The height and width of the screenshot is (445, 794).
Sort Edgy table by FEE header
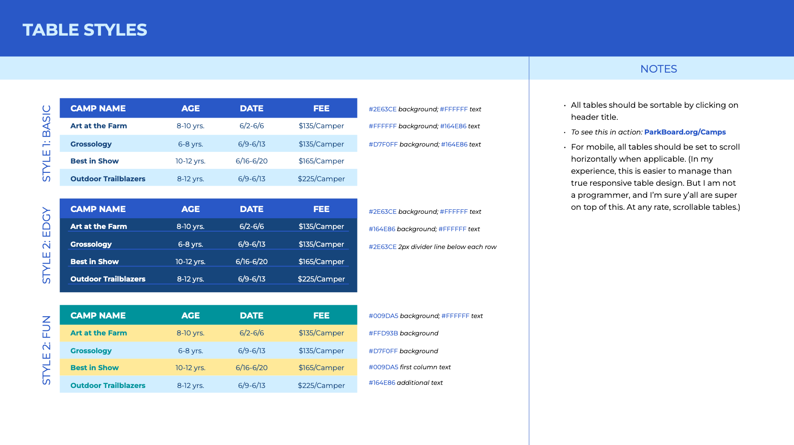coord(321,209)
